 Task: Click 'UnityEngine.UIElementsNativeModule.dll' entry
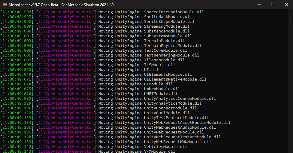click(x=161, y=79)
